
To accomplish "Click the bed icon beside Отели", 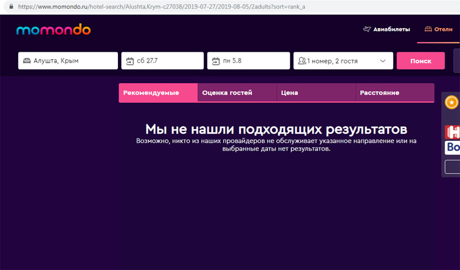I will pyautogui.click(x=428, y=29).
